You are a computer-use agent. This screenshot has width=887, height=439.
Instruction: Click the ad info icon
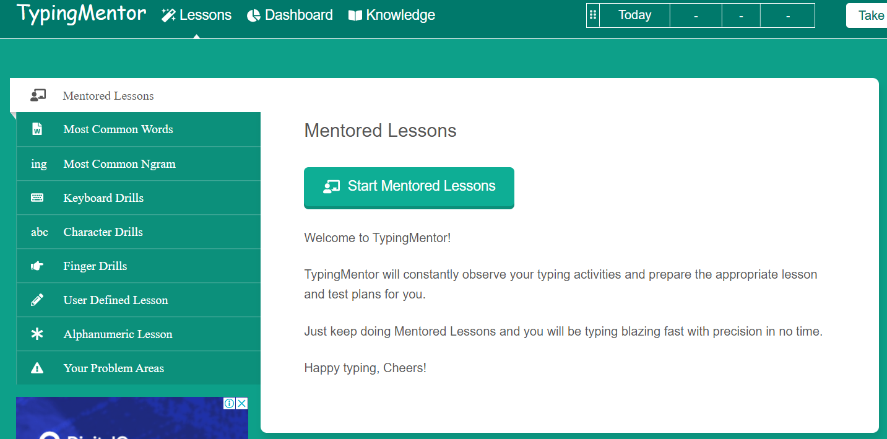(230, 403)
